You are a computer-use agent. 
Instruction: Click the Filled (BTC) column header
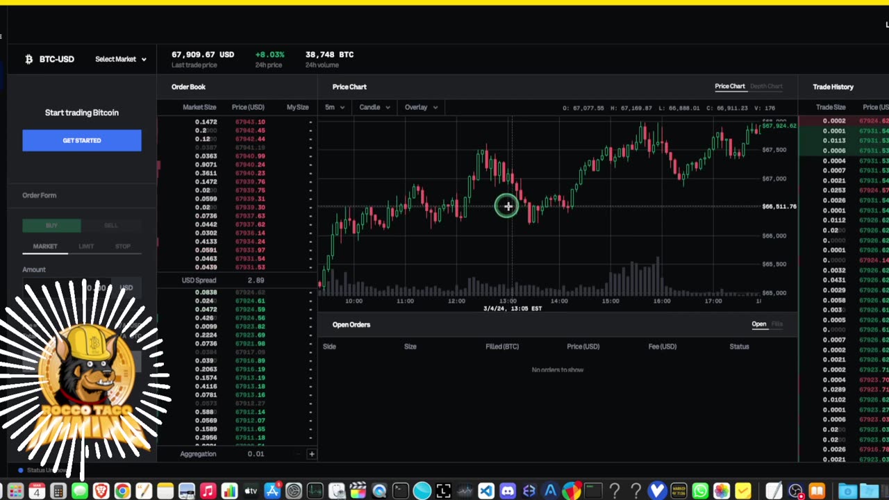coord(502,347)
